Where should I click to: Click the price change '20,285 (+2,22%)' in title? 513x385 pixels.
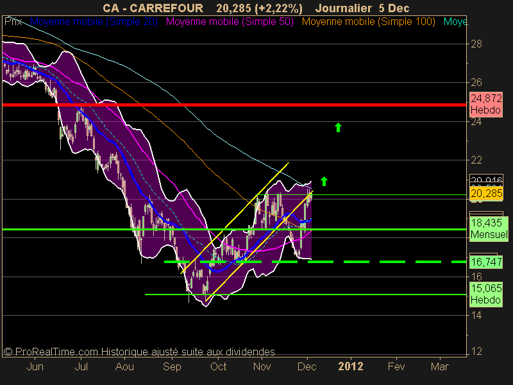[x=259, y=8]
